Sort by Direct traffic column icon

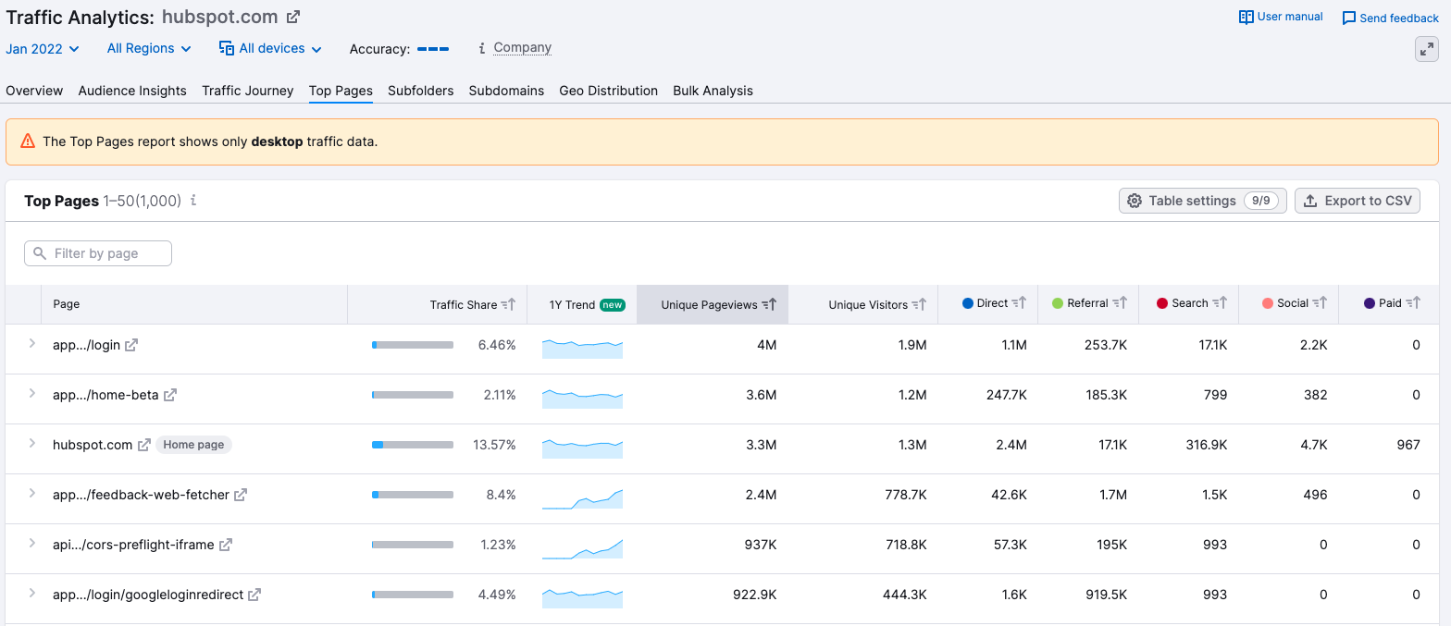tap(1019, 302)
